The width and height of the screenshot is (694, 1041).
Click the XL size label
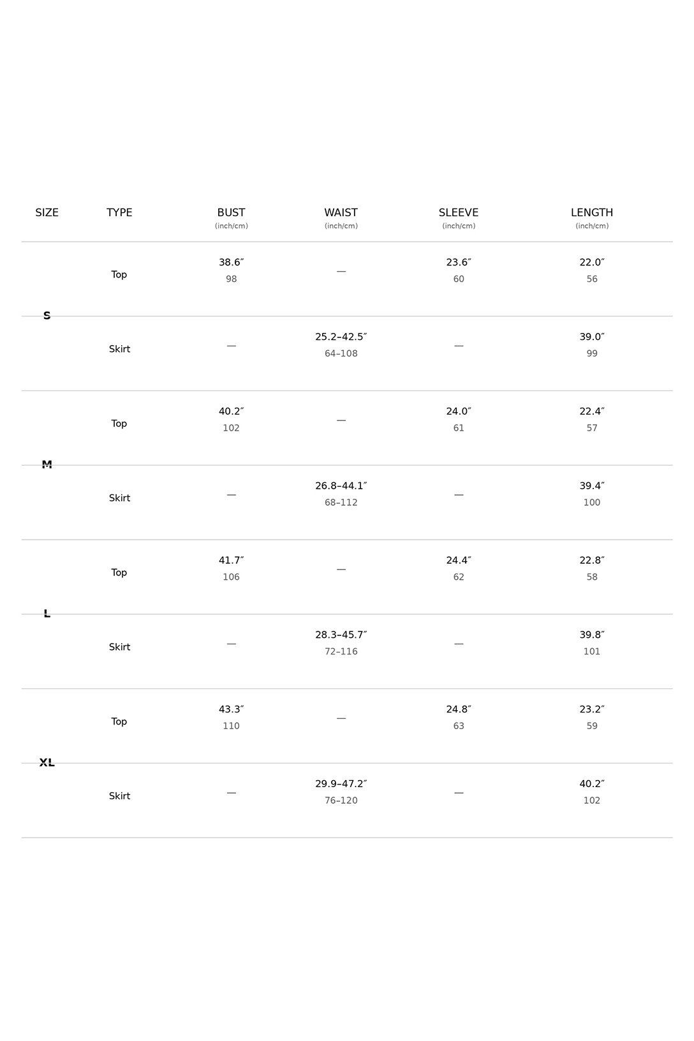point(47,762)
